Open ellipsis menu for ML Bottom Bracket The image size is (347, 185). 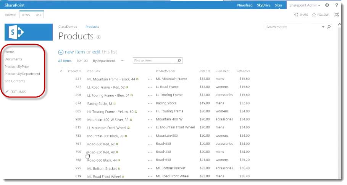pyautogui.click(x=150, y=169)
